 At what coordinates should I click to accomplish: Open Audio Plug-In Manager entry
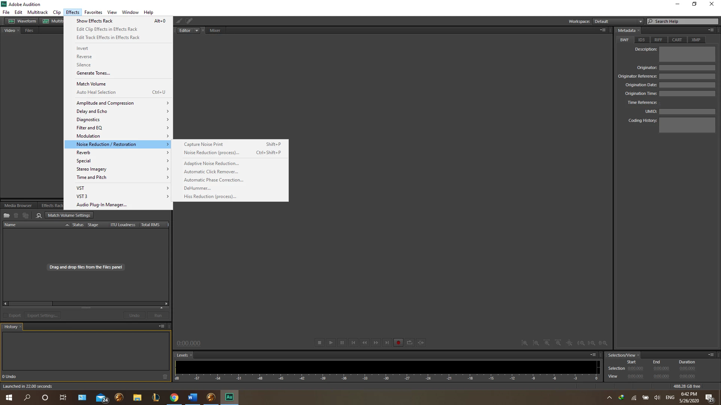tap(101, 205)
